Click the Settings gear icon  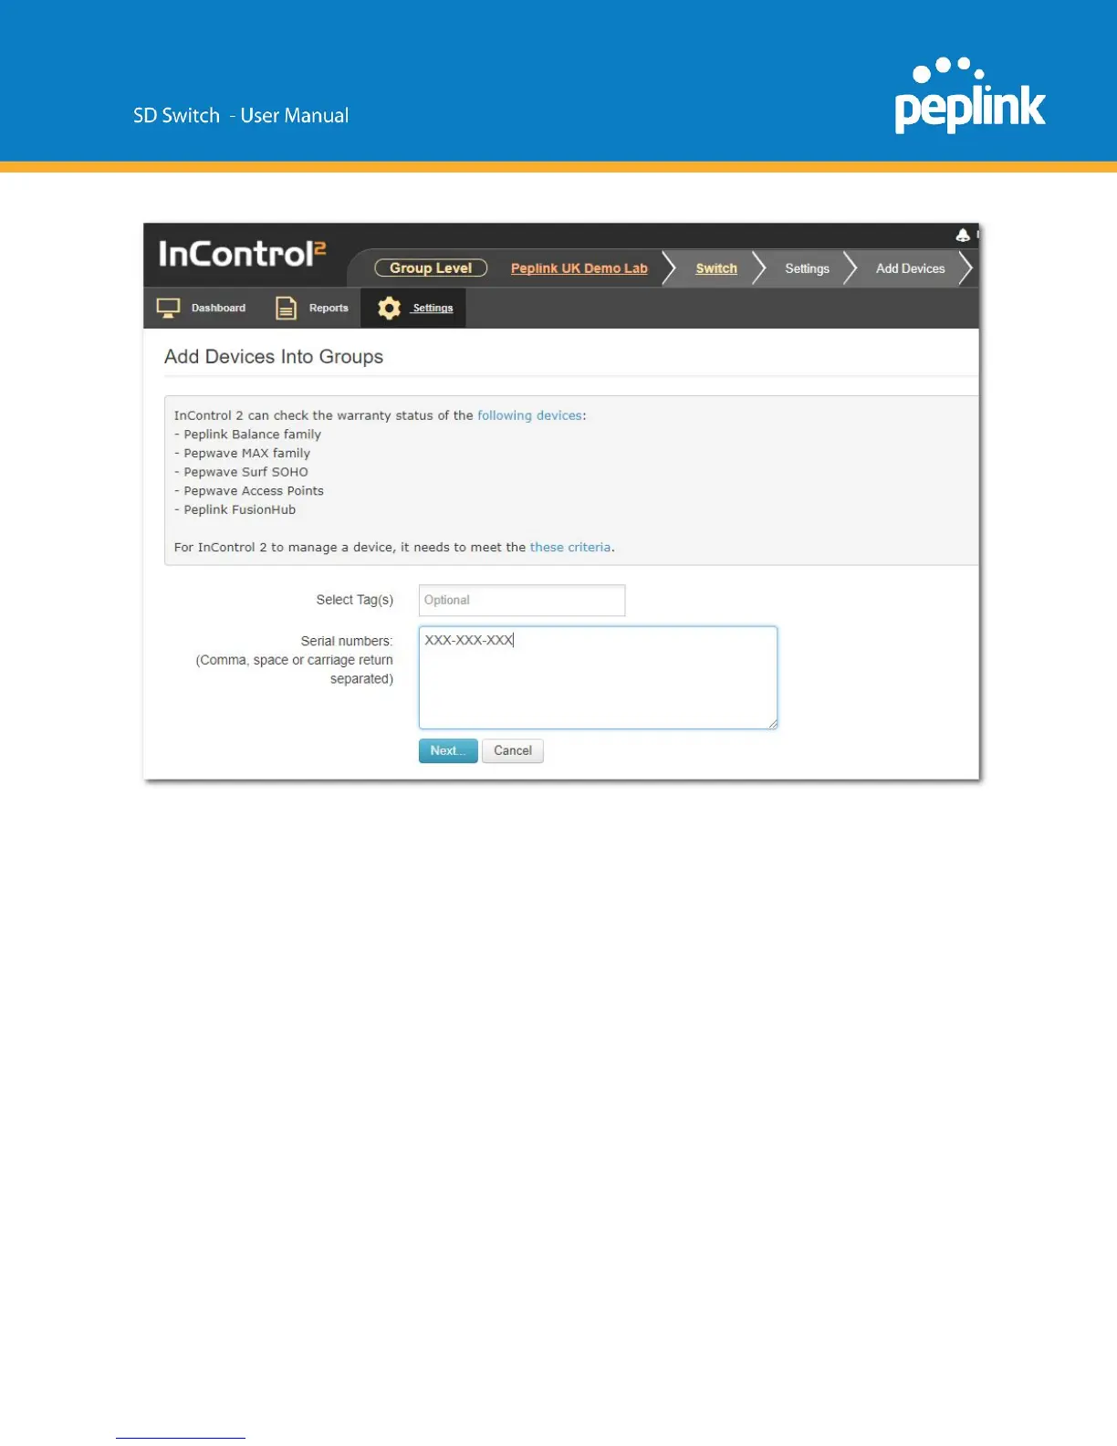390,309
